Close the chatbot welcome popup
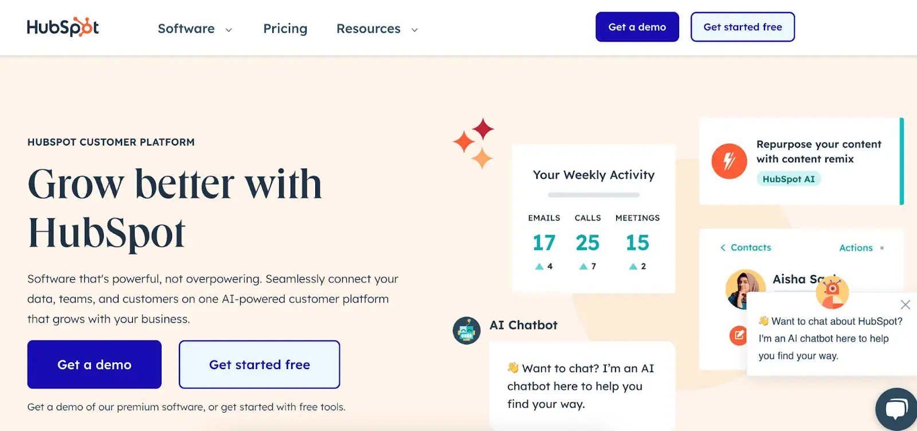Screen dimensions: 917x431 [905, 305]
